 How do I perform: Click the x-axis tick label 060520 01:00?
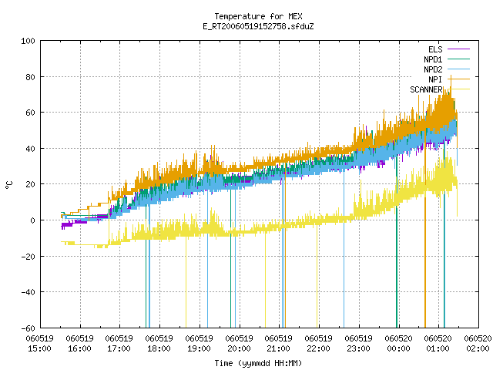pos(438,344)
